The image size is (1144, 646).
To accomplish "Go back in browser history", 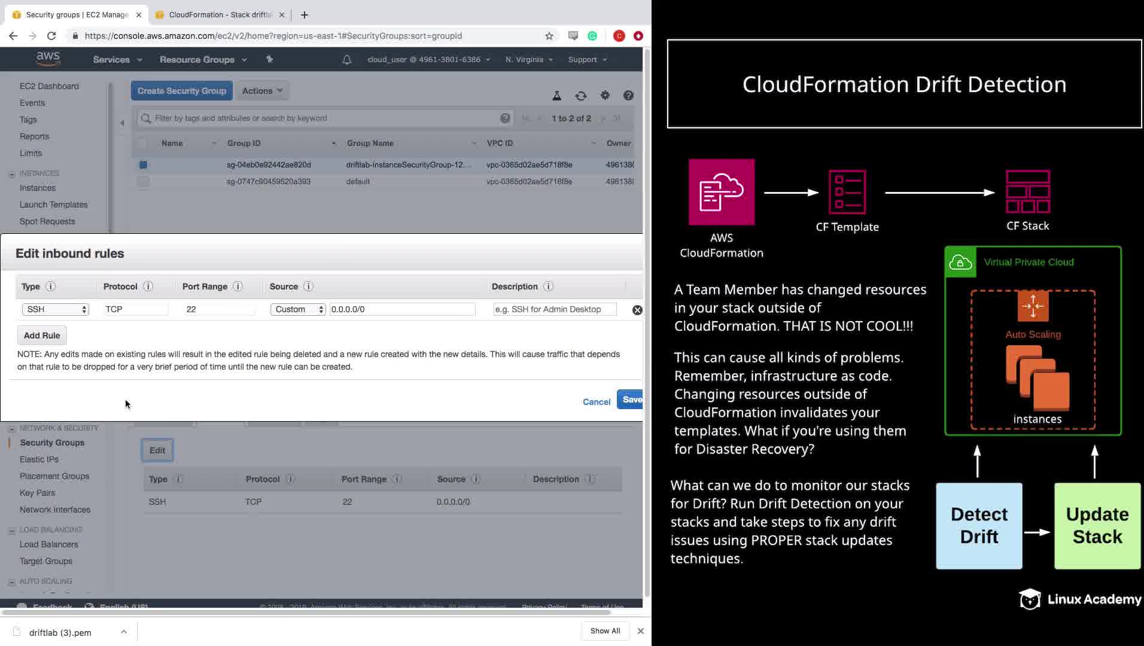I will click(13, 36).
